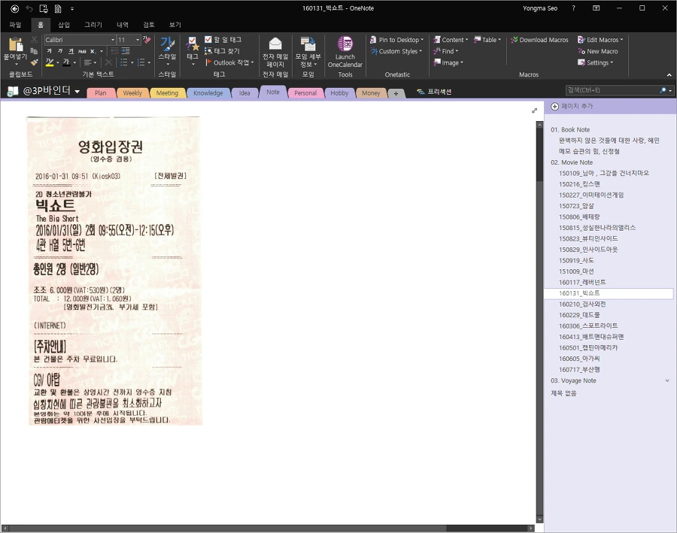This screenshot has width=677, height=533.
Task: Toggle underline formatting
Action: [71, 51]
